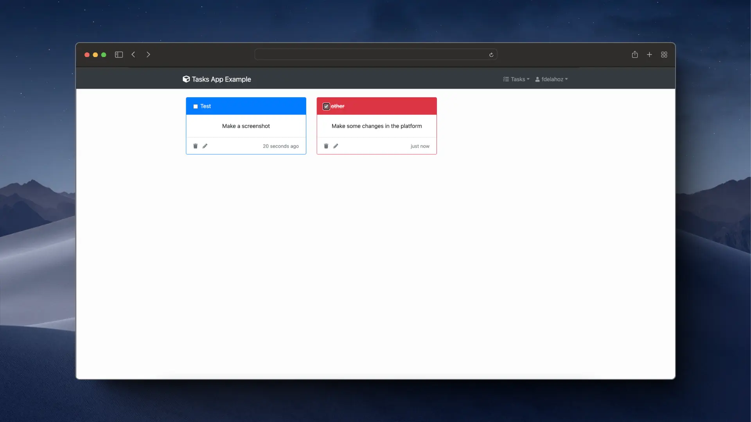The height and width of the screenshot is (422, 751).
Task: Click the browser share icon
Action: [634, 55]
